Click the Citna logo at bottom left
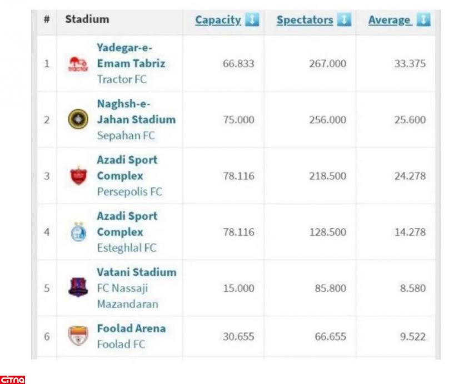This screenshot has width=464, height=384. [x=13, y=380]
